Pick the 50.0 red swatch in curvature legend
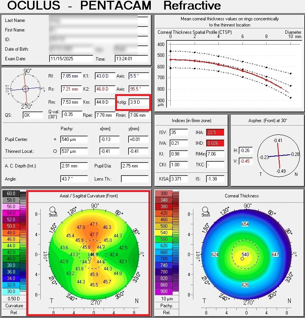The image size is (305, 318). click(11, 226)
